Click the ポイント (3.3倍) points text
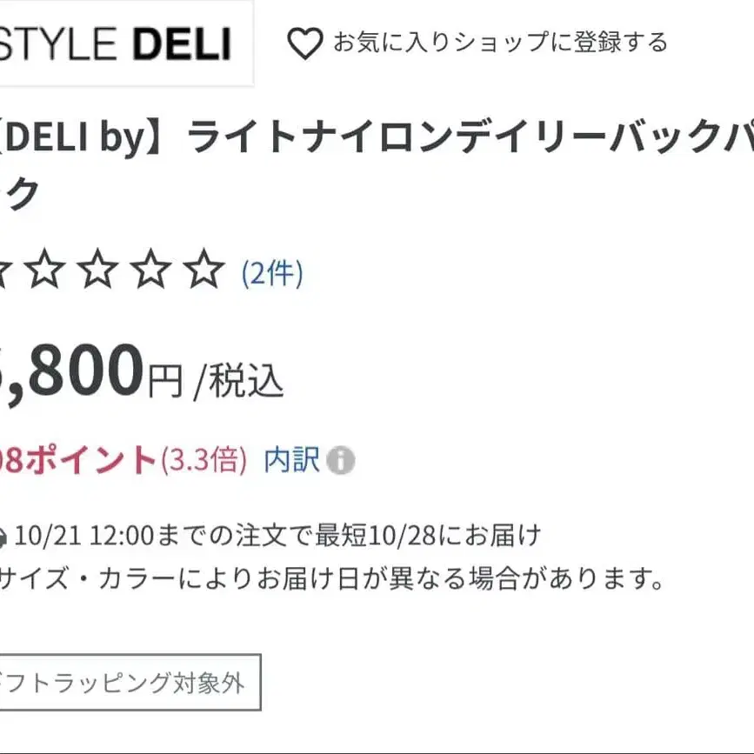 pos(123,460)
